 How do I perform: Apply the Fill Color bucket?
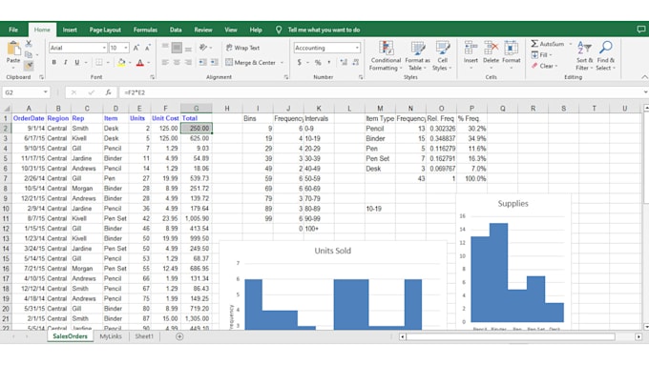(121, 62)
